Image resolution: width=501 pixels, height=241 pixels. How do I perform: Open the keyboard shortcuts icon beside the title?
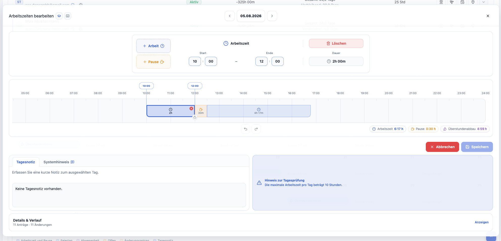point(68,16)
